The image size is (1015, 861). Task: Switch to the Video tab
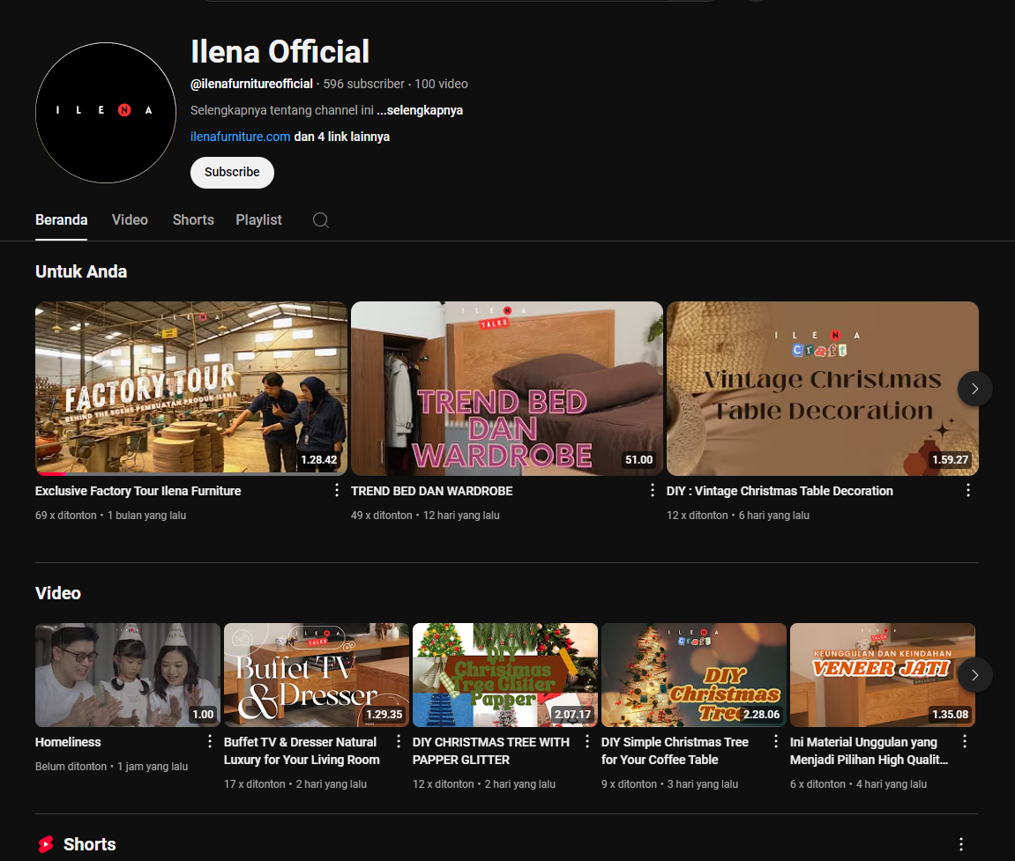130,220
